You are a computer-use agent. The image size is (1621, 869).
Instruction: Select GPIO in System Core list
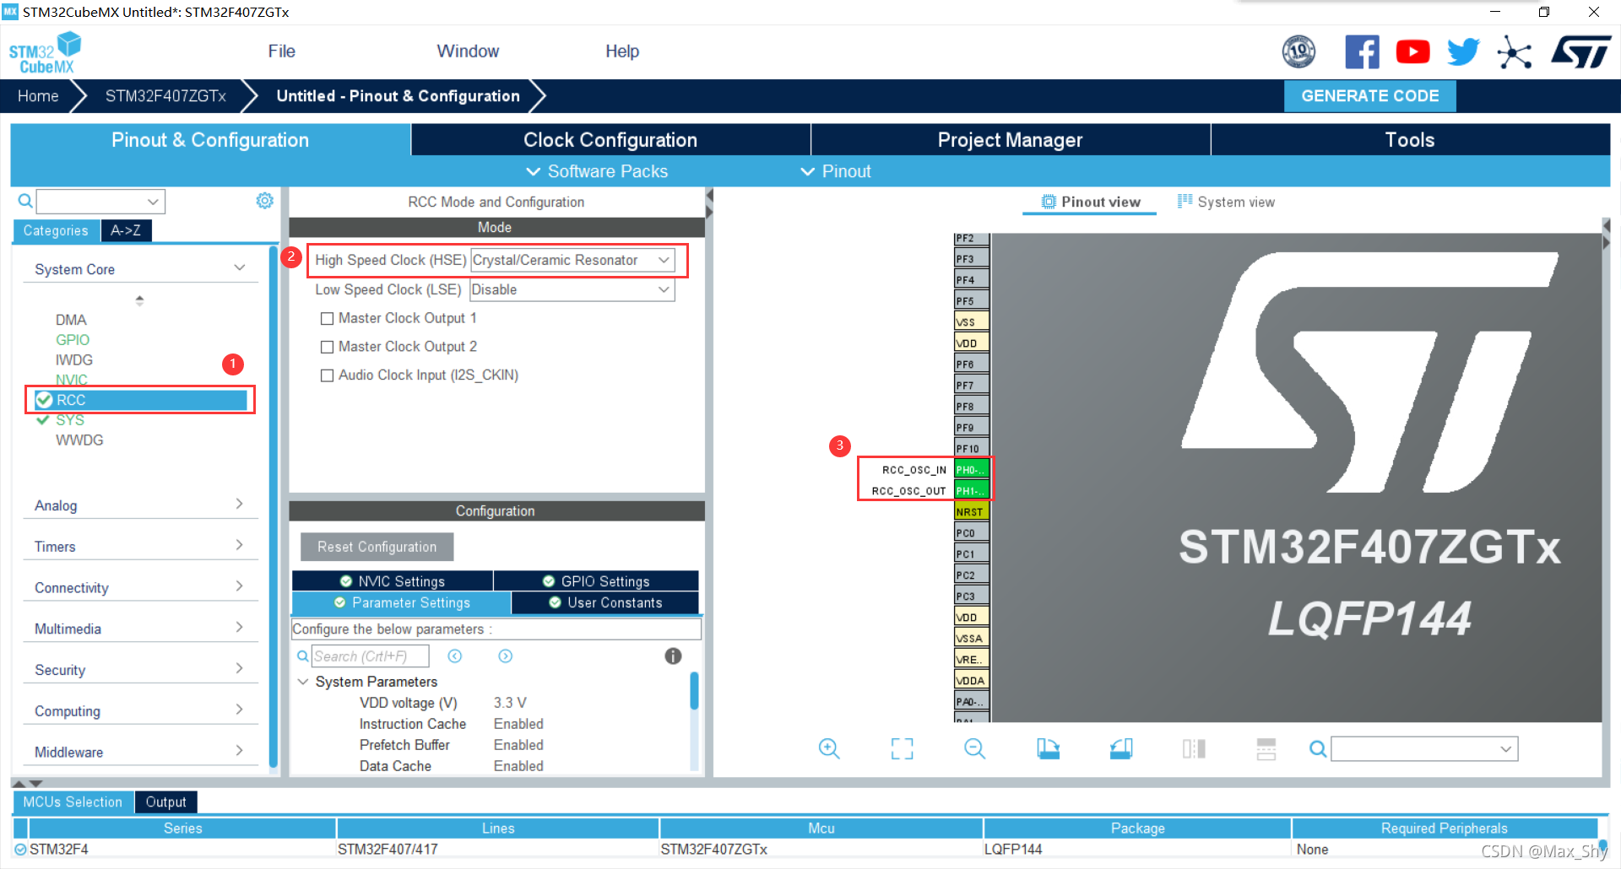(73, 340)
